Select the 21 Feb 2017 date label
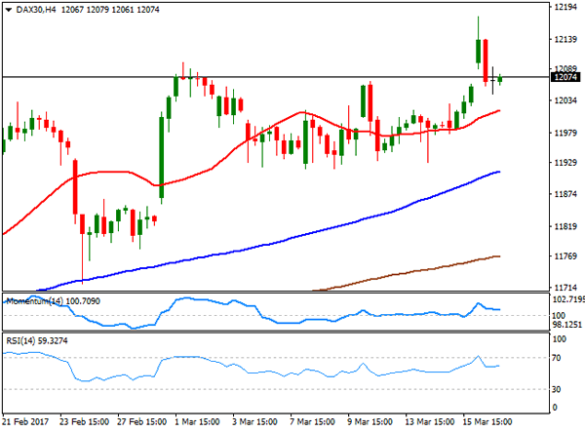 (x=26, y=422)
